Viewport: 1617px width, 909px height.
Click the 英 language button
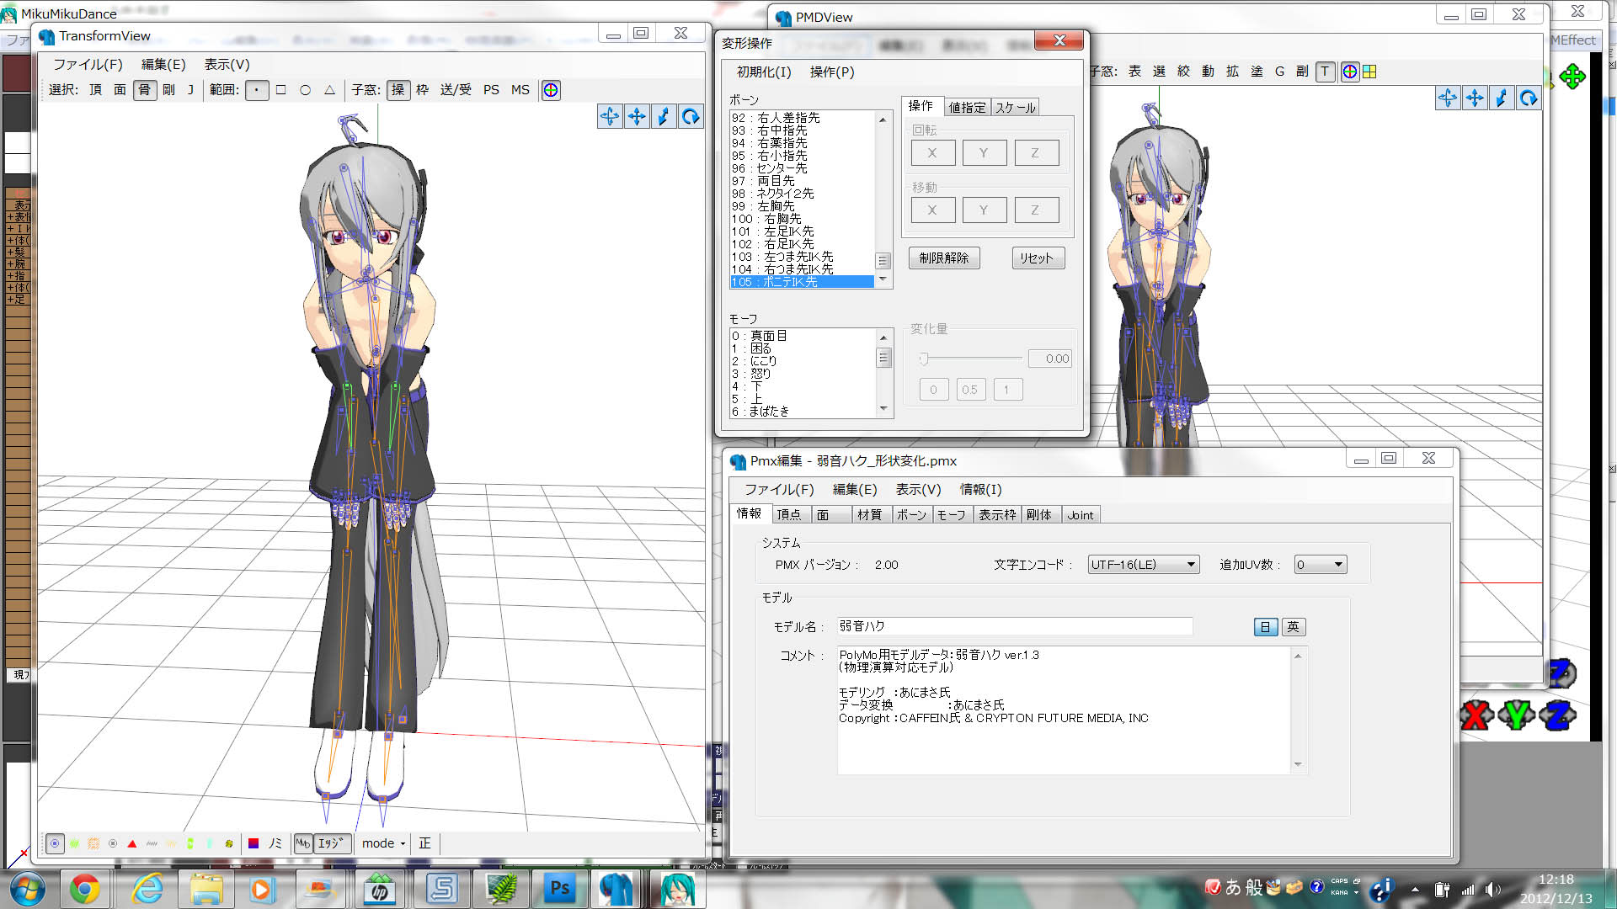1294,627
